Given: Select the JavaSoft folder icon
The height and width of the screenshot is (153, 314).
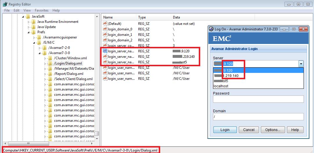Looking at the screenshot, I should 28,16.
